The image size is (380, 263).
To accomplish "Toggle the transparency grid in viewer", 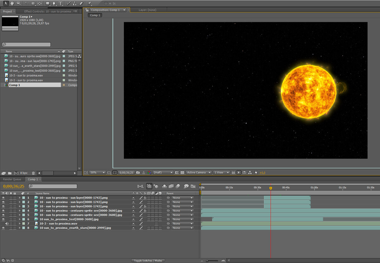I will point(182,173).
